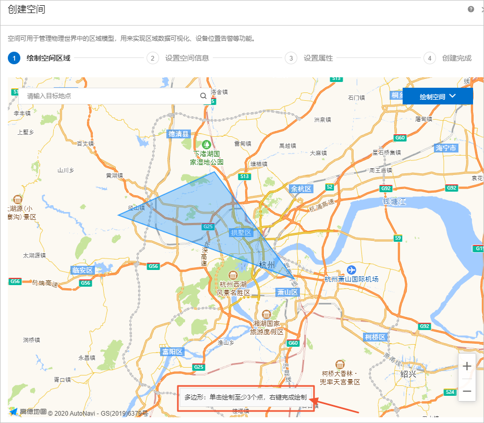Click the 杭州西湖风景名胜区 landmark icon
This screenshot has width=484, height=423.
[233, 275]
